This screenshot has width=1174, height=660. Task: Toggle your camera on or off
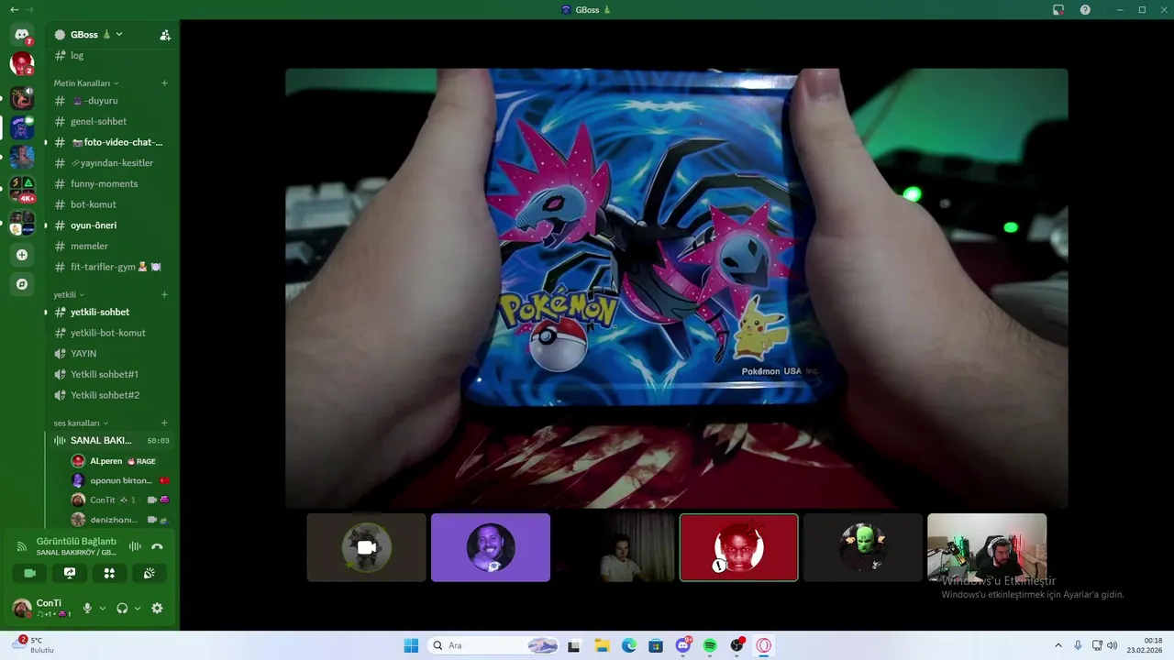(x=29, y=573)
